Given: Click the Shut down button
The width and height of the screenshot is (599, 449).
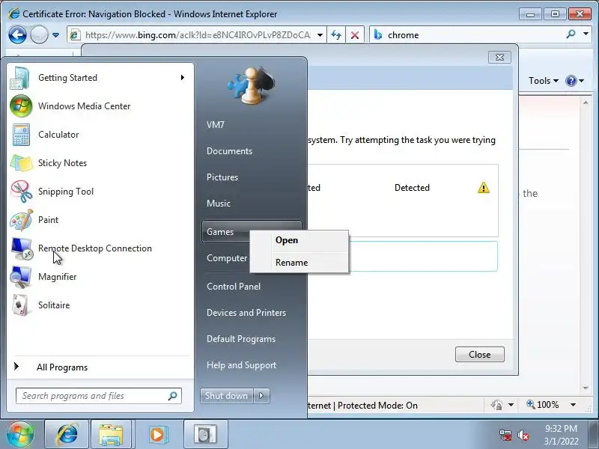Looking at the screenshot, I should click(x=226, y=396).
